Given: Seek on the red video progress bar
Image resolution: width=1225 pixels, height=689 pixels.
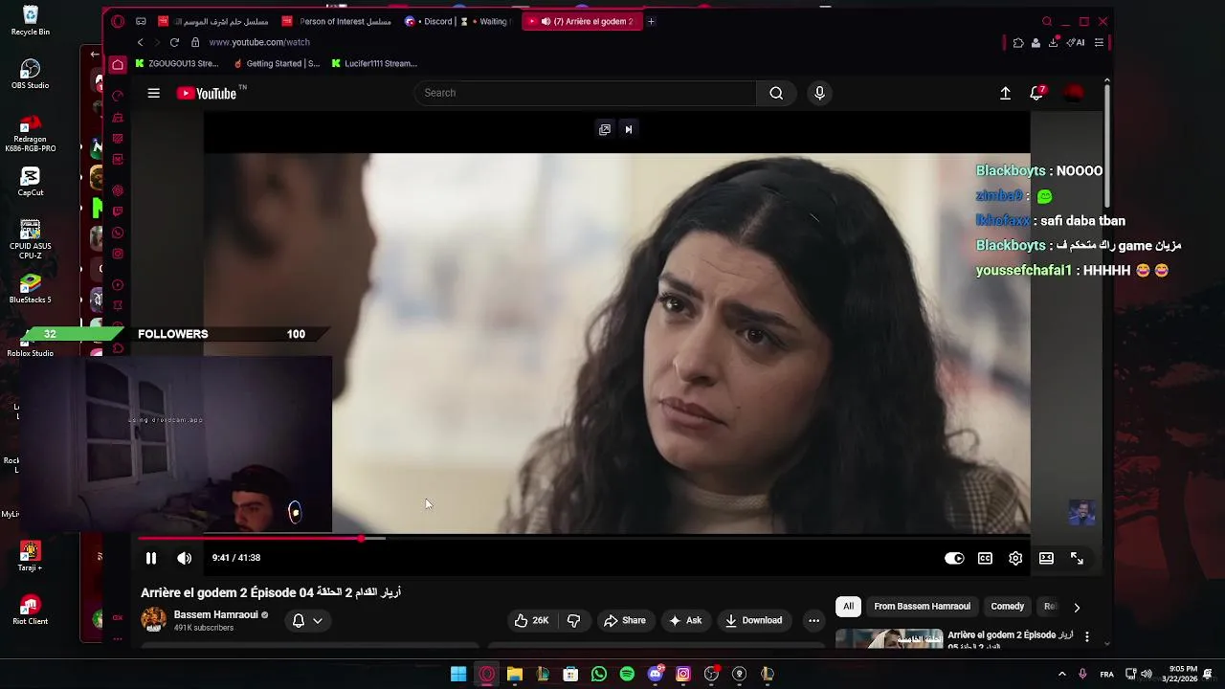Looking at the screenshot, I should click(x=250, y=539).
